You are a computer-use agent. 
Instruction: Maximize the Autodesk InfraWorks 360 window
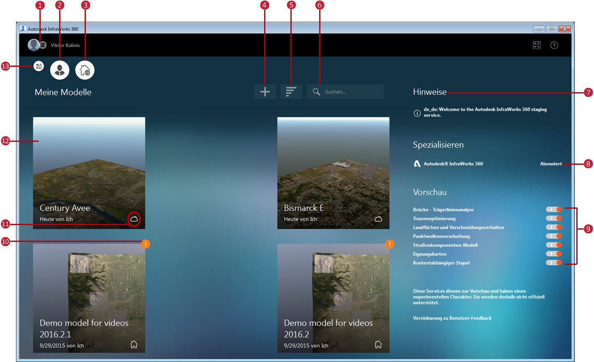tap(552, 29)
